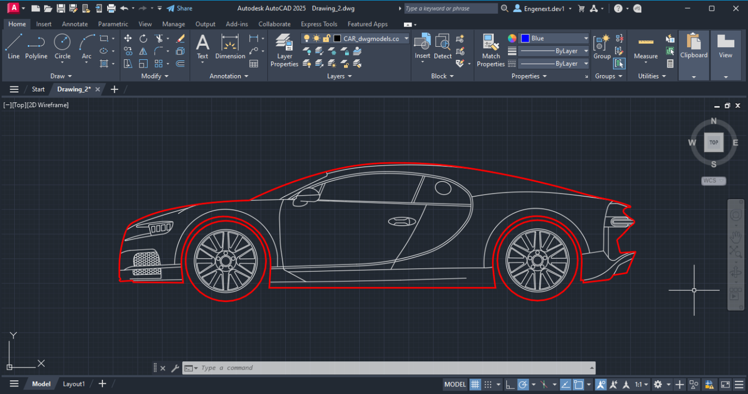Insert a Table from Annotation panel
Viewport: 748px width, 394px height.
tap(254, 64)
